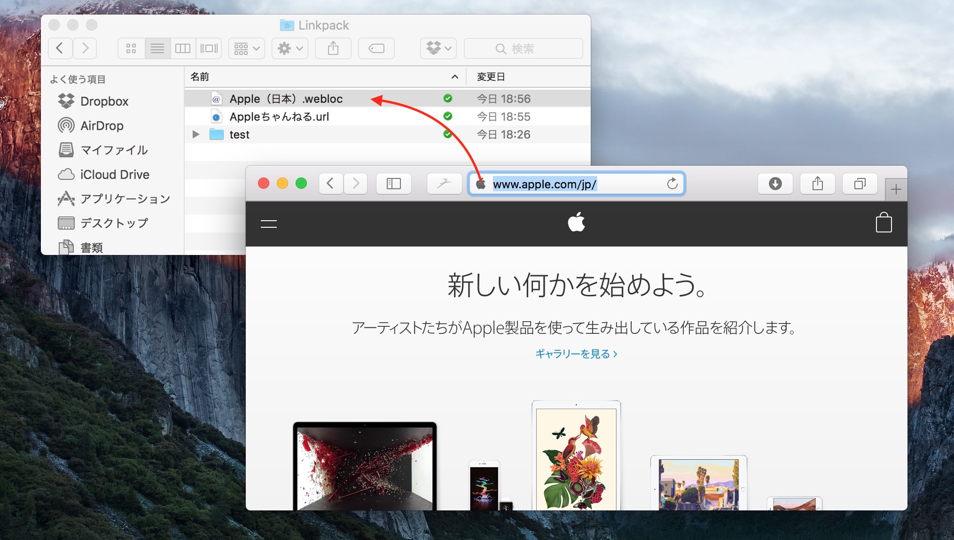
Task: Open the shopping bag on Apple site
Action: tap(884, 223)
